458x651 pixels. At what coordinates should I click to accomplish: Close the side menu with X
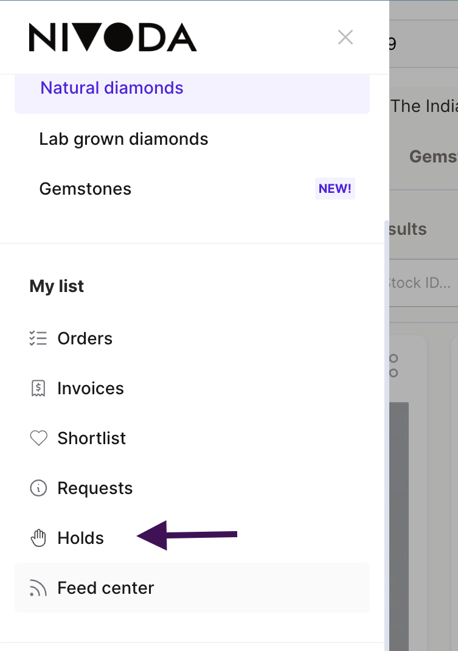[x=345, y=37]
